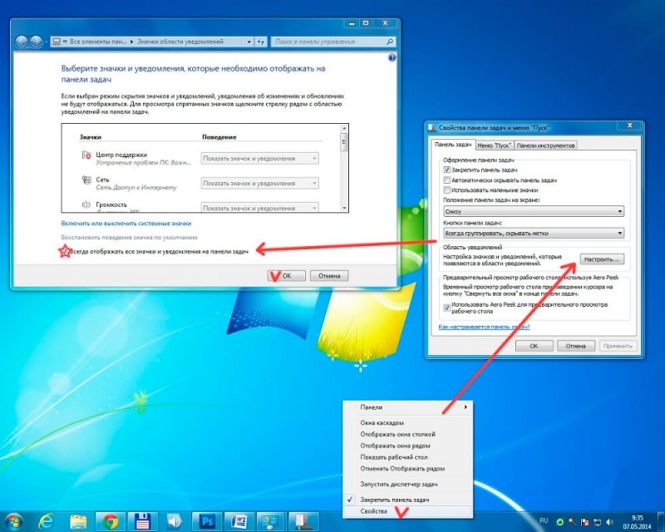The height and width of the screenshot is (532, 665).
Task: Click the Back arrow in Control Panel window
Action: (x=22, y=42)
